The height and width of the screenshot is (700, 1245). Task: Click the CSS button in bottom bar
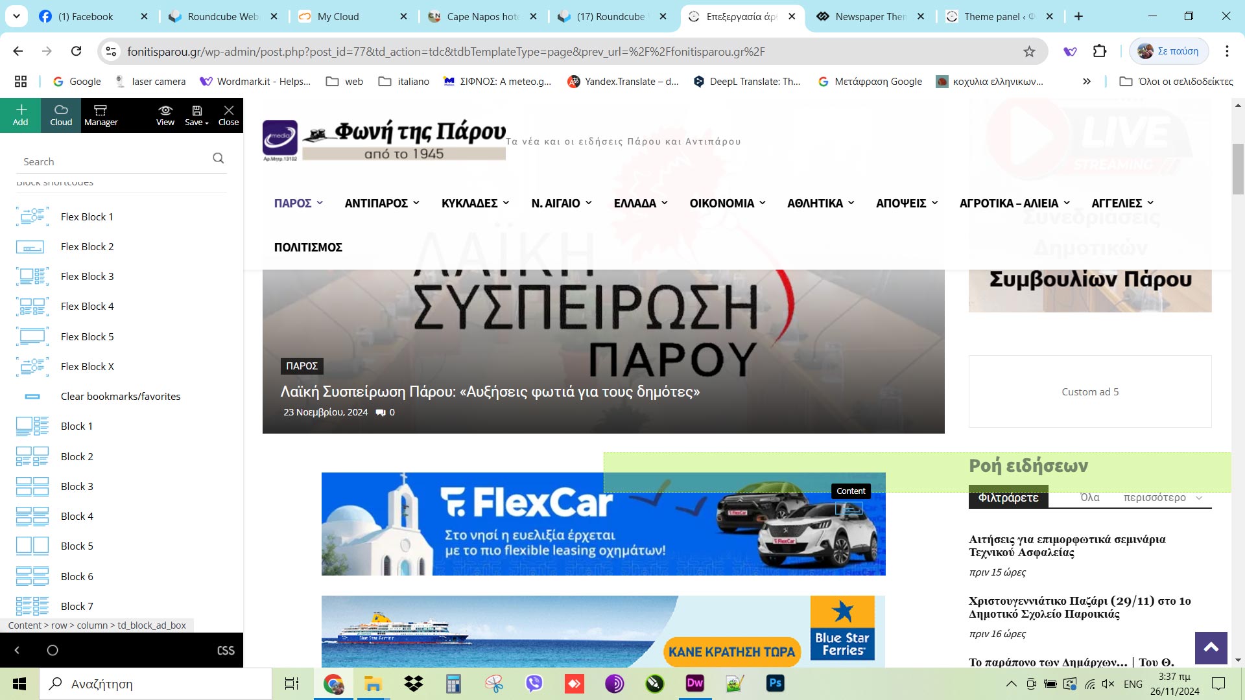(226, 650)
